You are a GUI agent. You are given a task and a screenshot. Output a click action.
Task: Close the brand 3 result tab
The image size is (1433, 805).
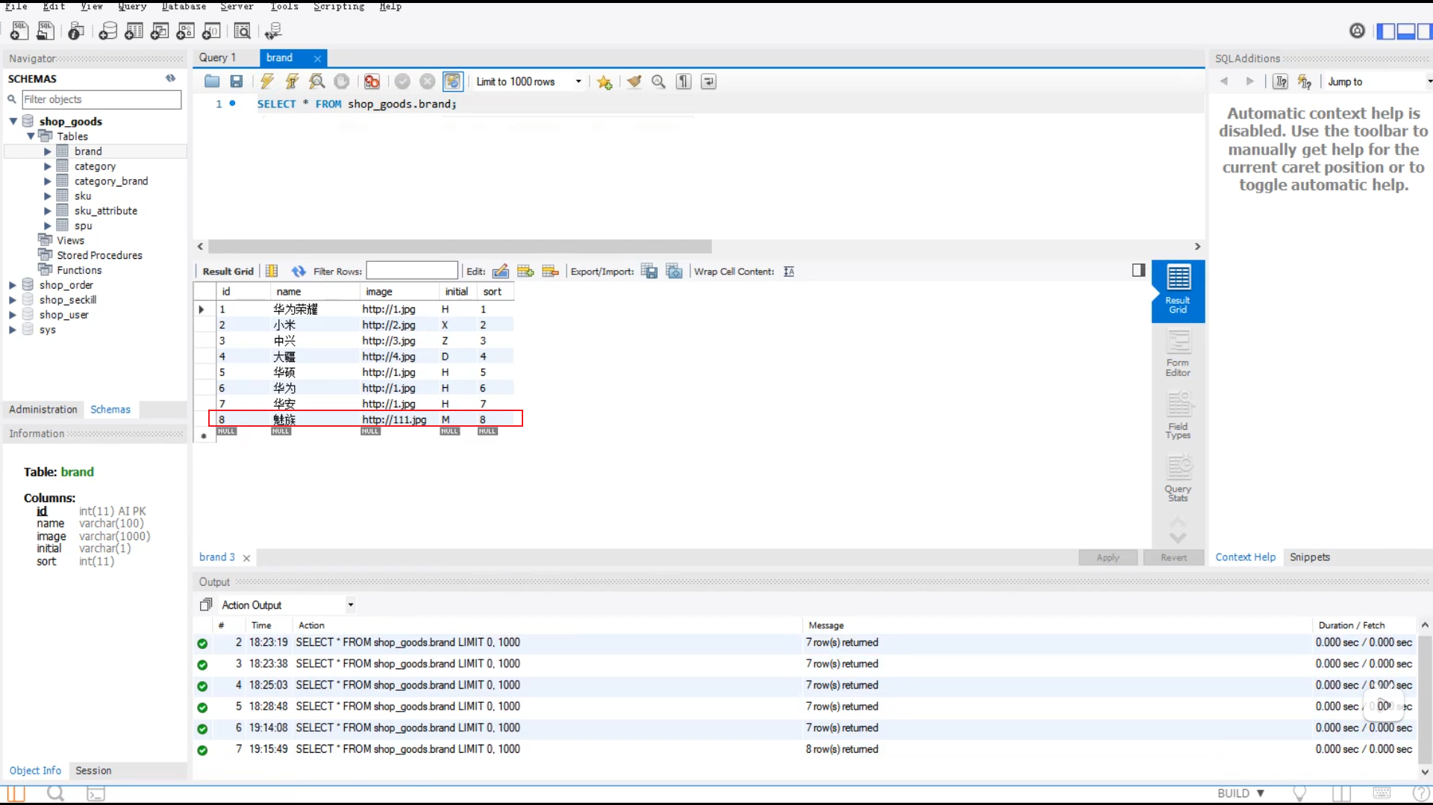[246, 558]
